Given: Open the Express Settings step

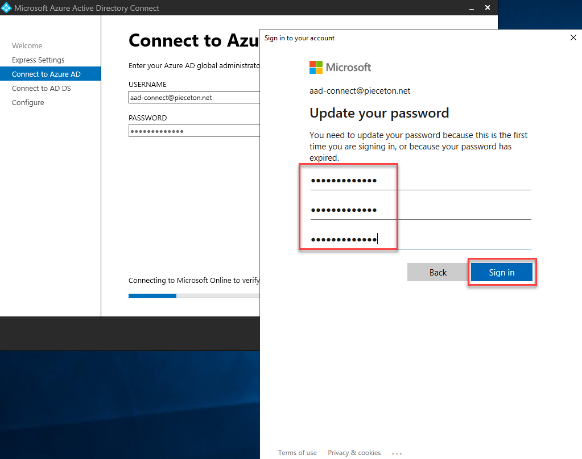Looking at the screenshot, I should [x=38, y=60].
